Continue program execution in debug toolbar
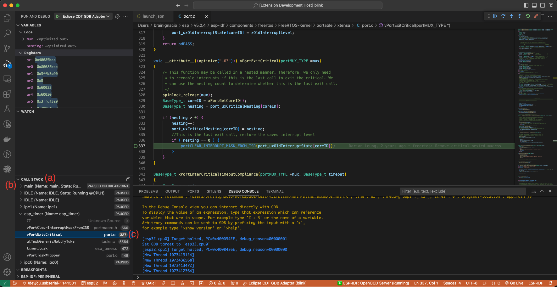Screen dimensions: 557x287 [x=495, y=16]
